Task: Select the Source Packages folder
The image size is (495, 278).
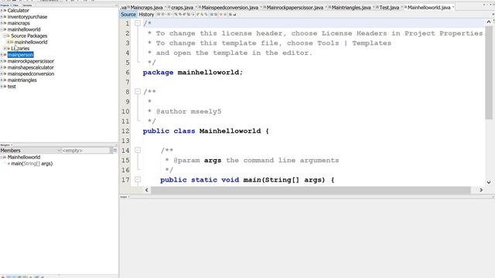Action: (x=29, y=36)
